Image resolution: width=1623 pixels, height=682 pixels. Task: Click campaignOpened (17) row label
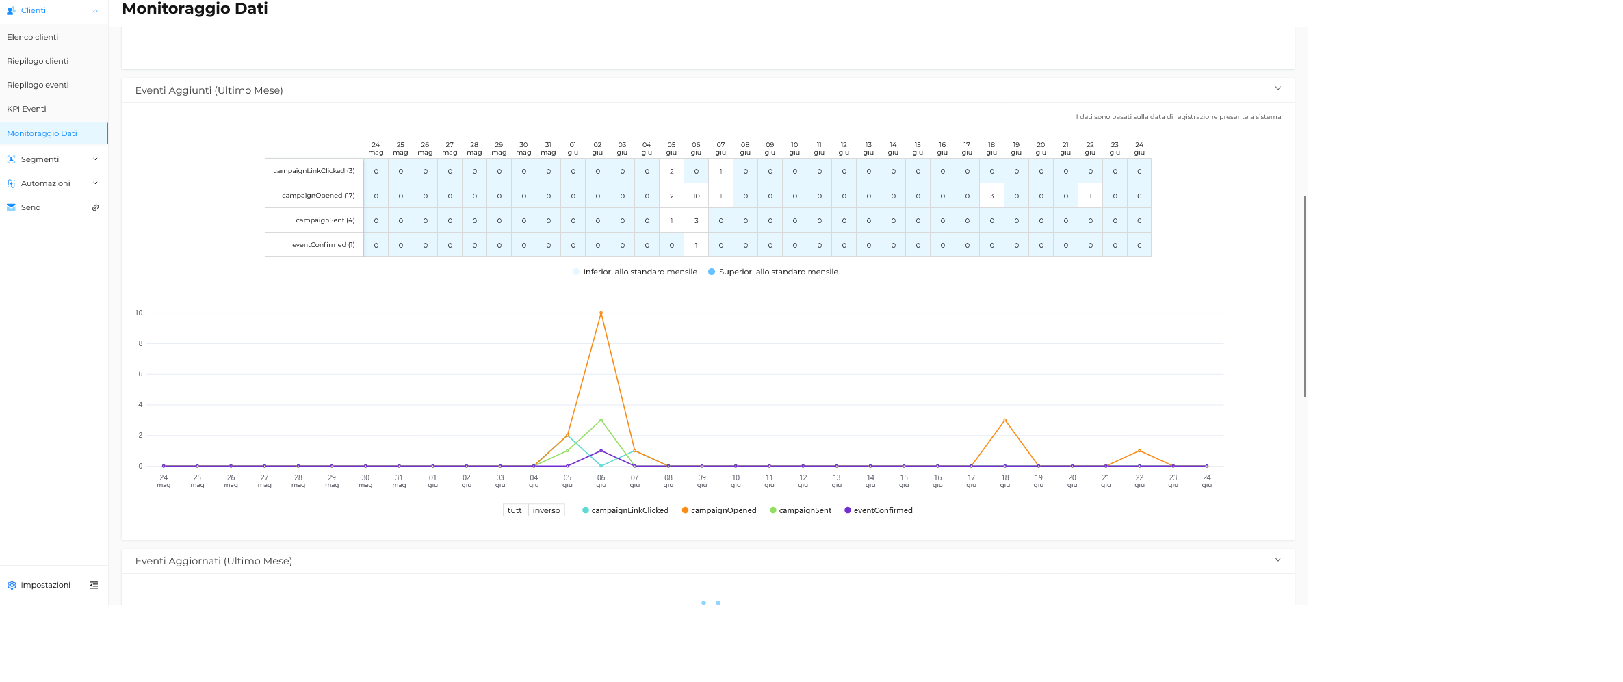pyautogui.click(x=318, y=196)
